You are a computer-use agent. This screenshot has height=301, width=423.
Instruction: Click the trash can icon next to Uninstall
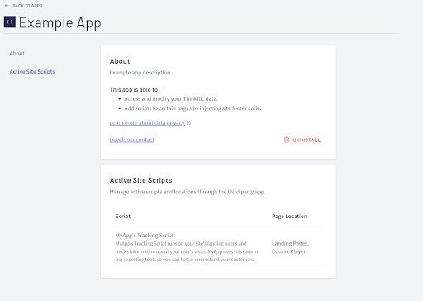click(x=287, y=140)
